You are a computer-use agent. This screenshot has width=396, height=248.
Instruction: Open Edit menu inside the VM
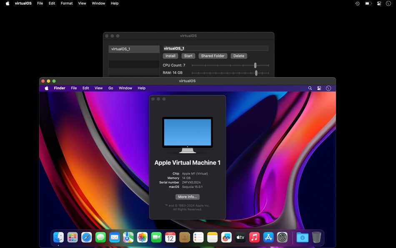click(85, 88)
